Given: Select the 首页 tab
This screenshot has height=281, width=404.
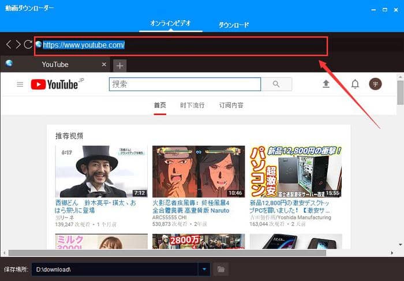Looking at the screenshot, I should [160, 105].
